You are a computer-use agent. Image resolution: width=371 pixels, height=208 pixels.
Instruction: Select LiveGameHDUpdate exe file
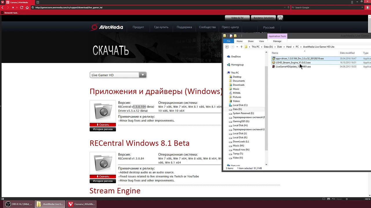[293, 66]
